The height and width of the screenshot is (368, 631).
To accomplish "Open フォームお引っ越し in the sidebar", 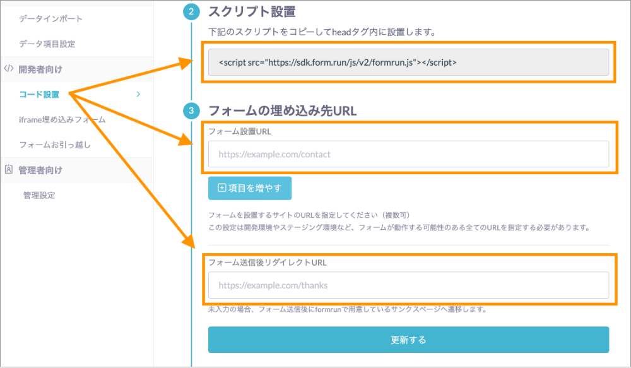I will 55,145.
